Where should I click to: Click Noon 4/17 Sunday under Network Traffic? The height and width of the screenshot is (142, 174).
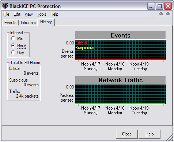point(91,110)
